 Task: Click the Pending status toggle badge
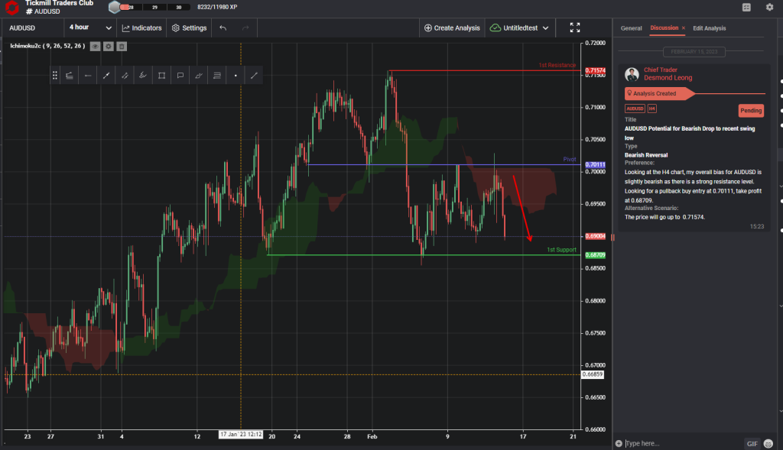(750, 110)
